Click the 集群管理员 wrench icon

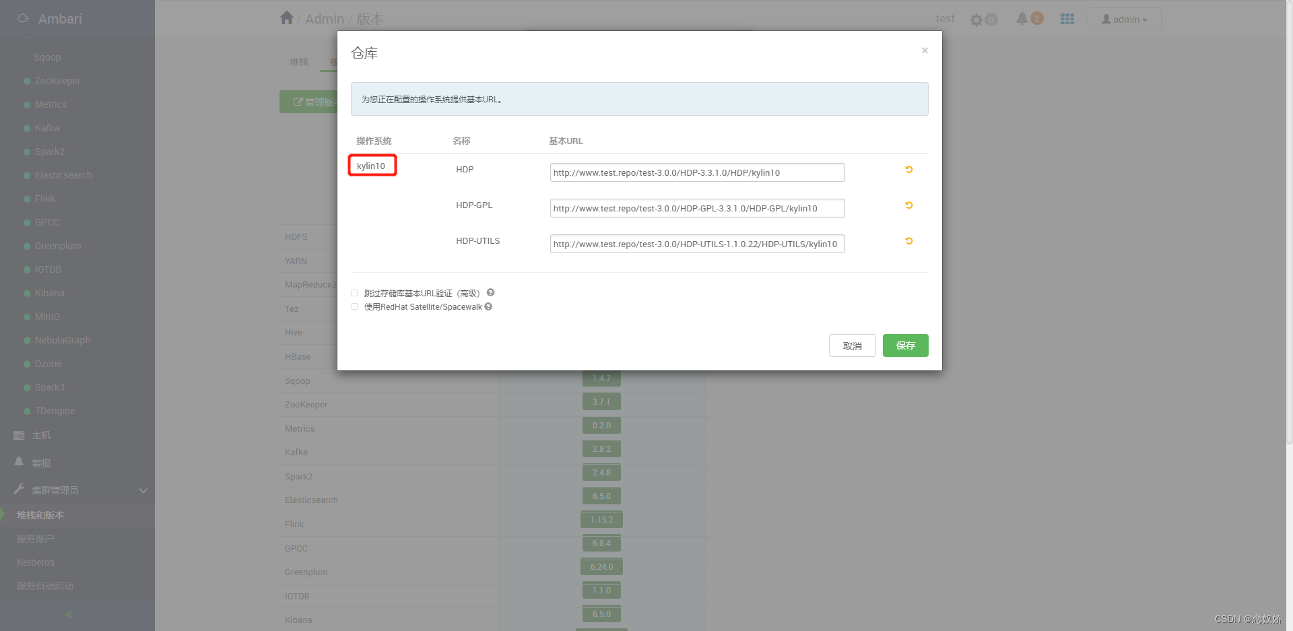19,489
